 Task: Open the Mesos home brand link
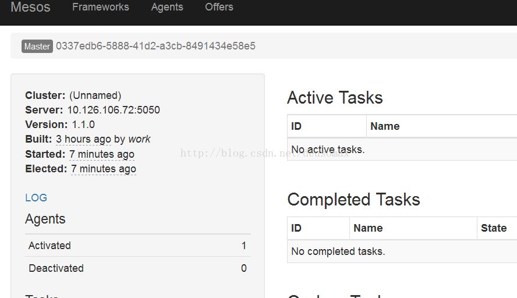30,7
